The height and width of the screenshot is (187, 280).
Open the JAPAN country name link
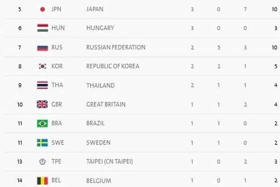95,9
